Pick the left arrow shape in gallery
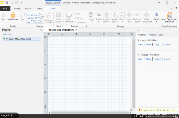The width and height of the screenshot is (179, 118). (32, 18)
